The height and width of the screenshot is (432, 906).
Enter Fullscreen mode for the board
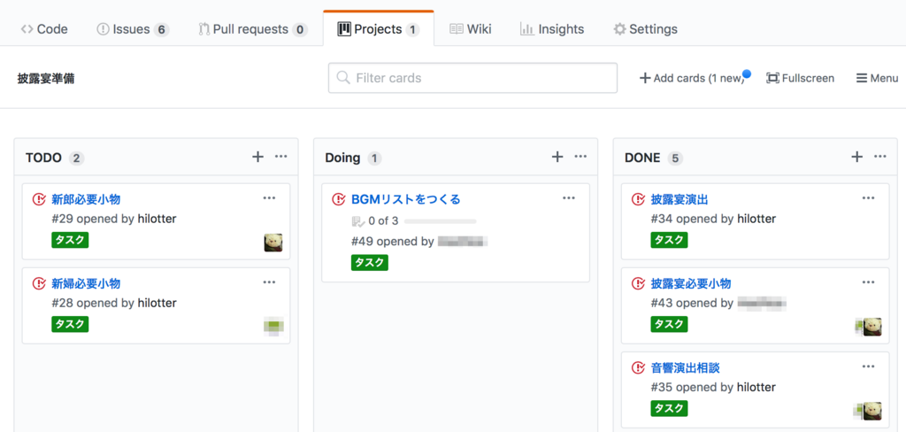pyautogui.click(x=800, y=78)
